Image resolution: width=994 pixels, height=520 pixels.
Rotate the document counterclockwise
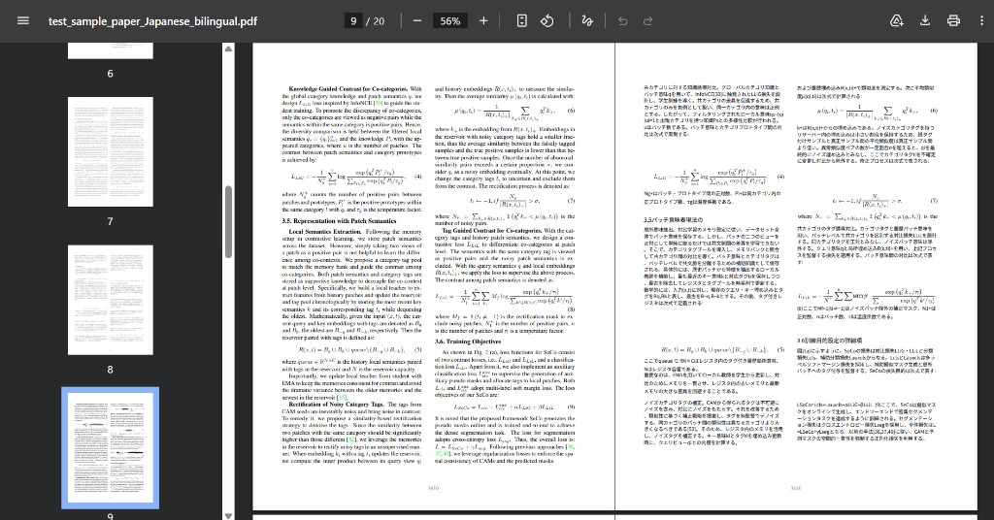tap(547, 21)
